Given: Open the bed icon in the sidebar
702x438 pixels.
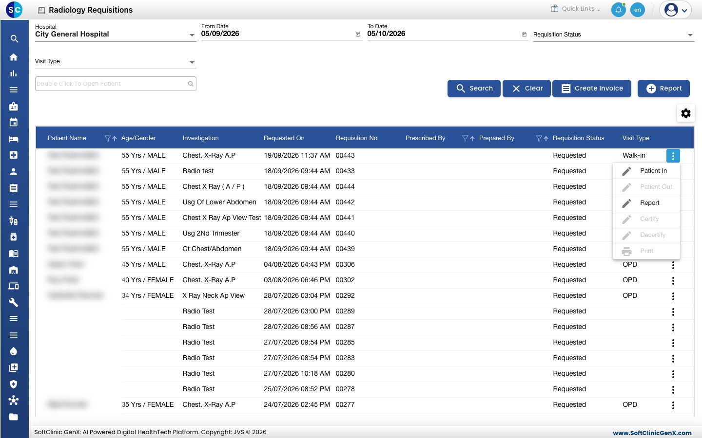Looking at the screenshot, I should (14, 139).
